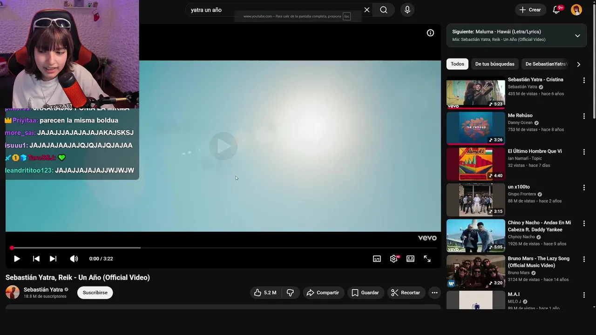Select the De tus búsquedas chip
This screenshot has width=596, height=335.
point(494,64)
